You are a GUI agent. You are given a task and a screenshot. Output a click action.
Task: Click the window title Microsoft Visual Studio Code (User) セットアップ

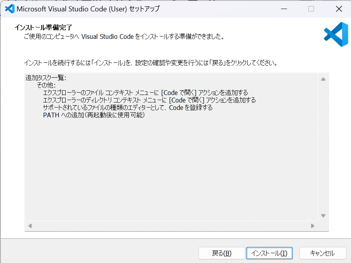pos(88,9)
